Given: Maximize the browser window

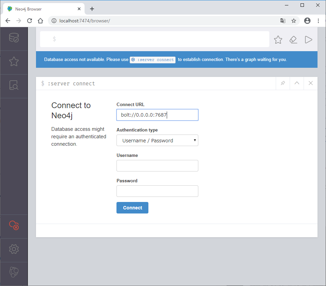Looking at the screenshot, I should tap(302, 5).
